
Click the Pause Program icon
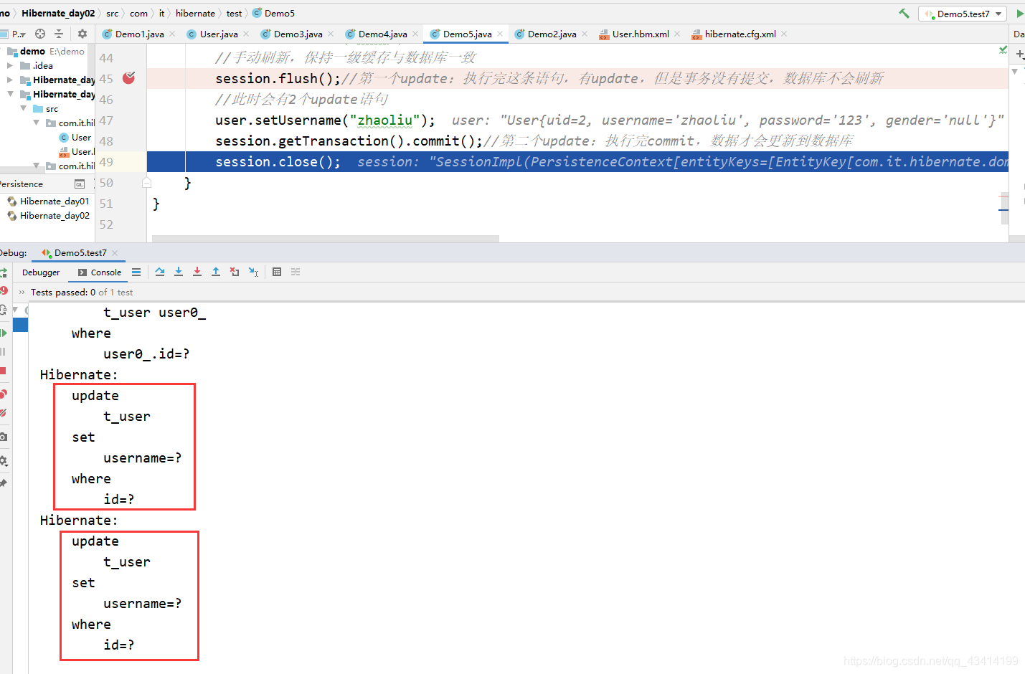tap(4, 351)
